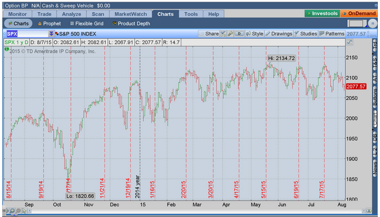Open the T&S sidebar tab
380x217 pixels.
point(375,62)
